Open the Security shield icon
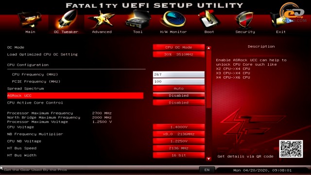 (x=244, y=19)
